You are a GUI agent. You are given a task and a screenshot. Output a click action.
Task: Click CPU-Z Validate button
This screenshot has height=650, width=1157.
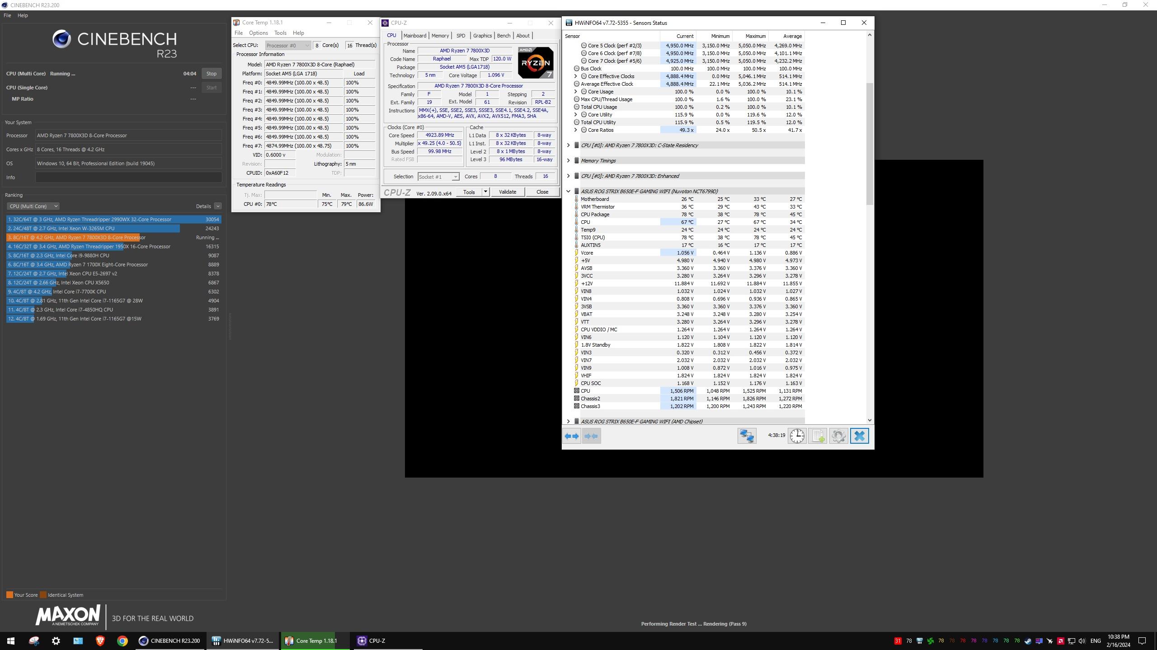[507, 192]
